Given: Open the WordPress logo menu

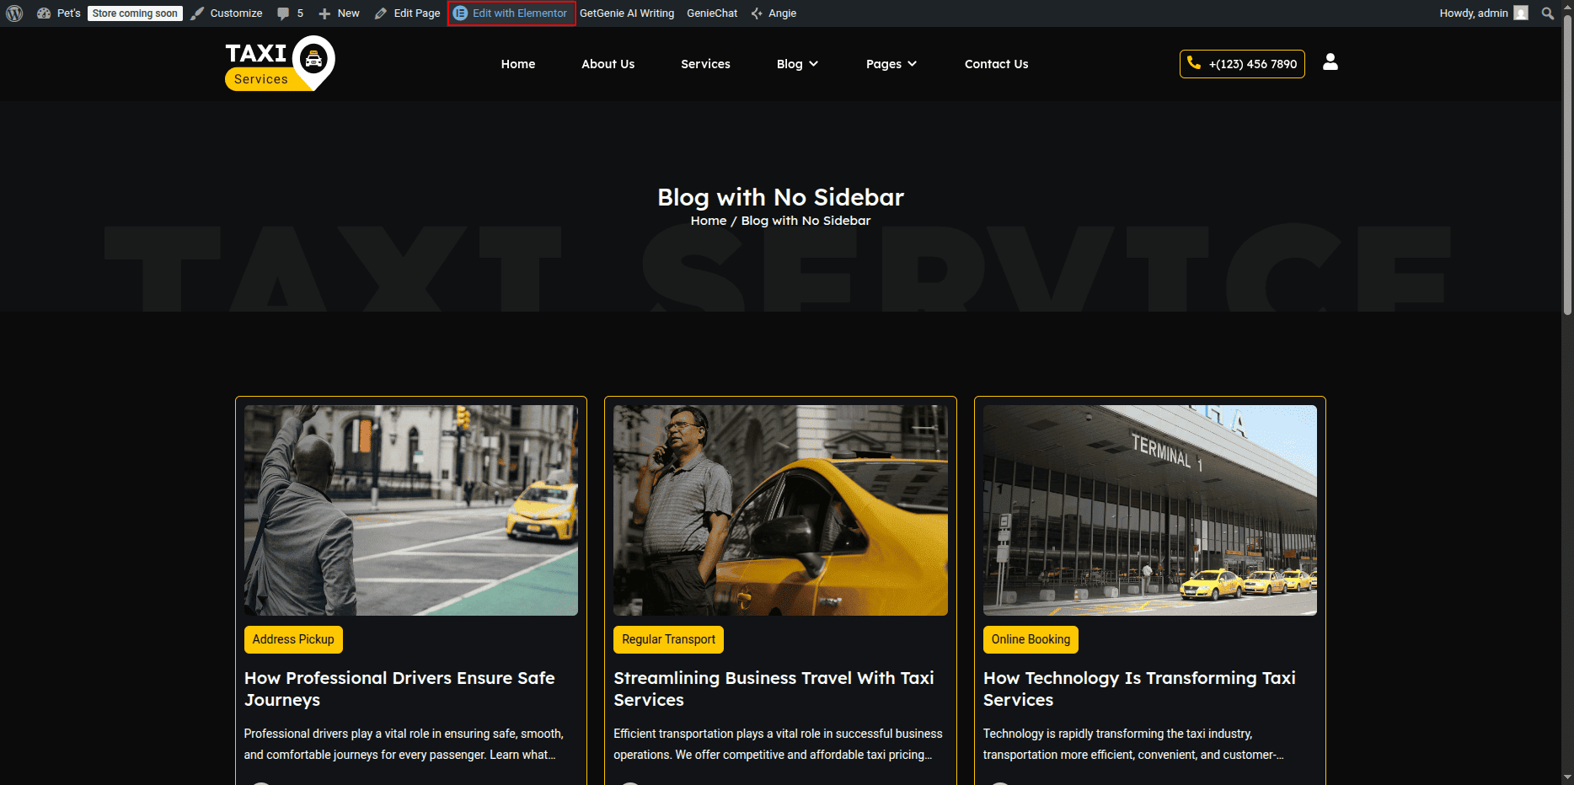Looking at the screenshot, I should (14, 13).
